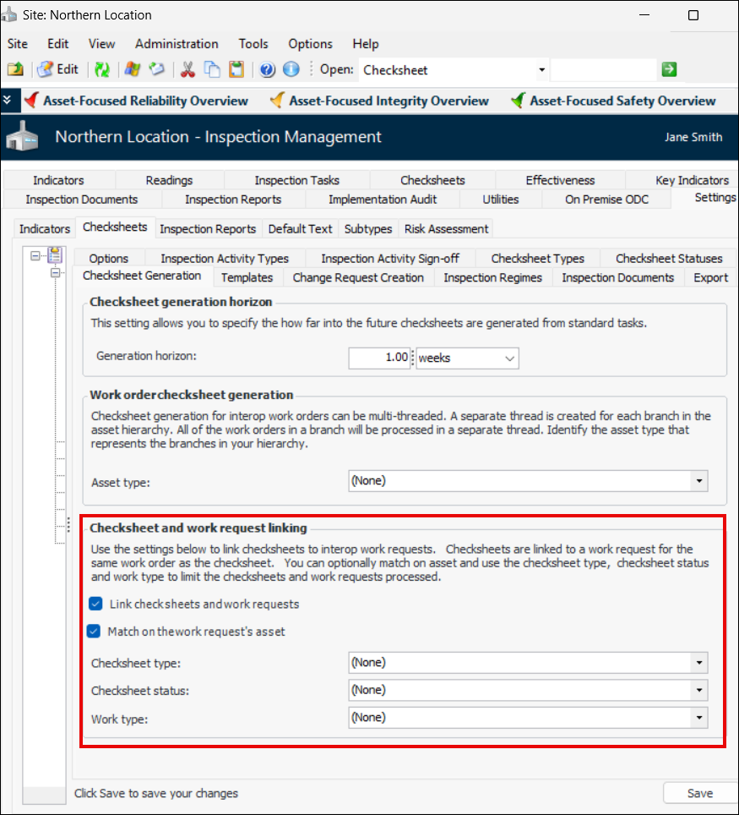Click the copy pages icon
The width and height of the screenshot is (739, 815).
coord(212,69)
